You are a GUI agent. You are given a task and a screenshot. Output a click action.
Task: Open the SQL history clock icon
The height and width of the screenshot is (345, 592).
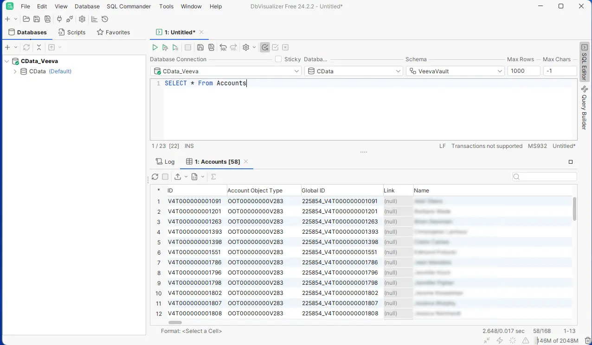[x=105, y=19]
